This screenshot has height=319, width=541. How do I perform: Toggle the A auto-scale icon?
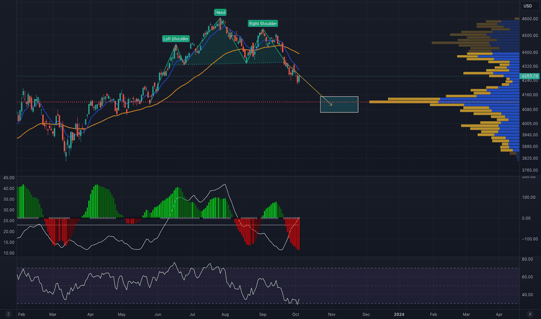point(530,314)
